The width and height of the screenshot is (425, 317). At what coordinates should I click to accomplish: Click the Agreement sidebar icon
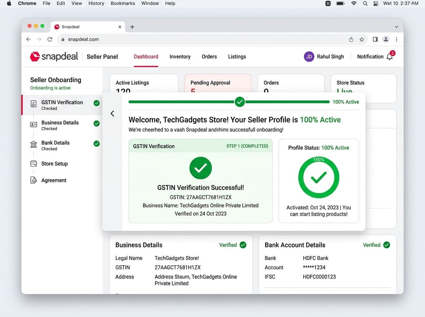34,180
